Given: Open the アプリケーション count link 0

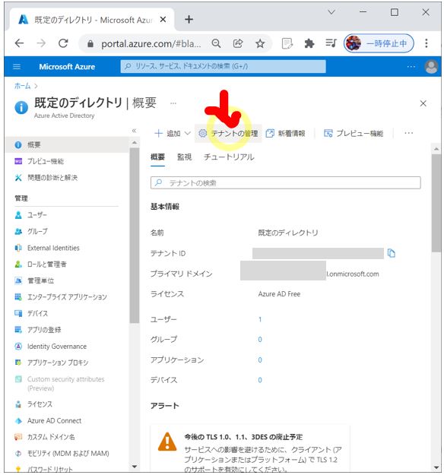Looking at the screenshot, I should (260, 360).
